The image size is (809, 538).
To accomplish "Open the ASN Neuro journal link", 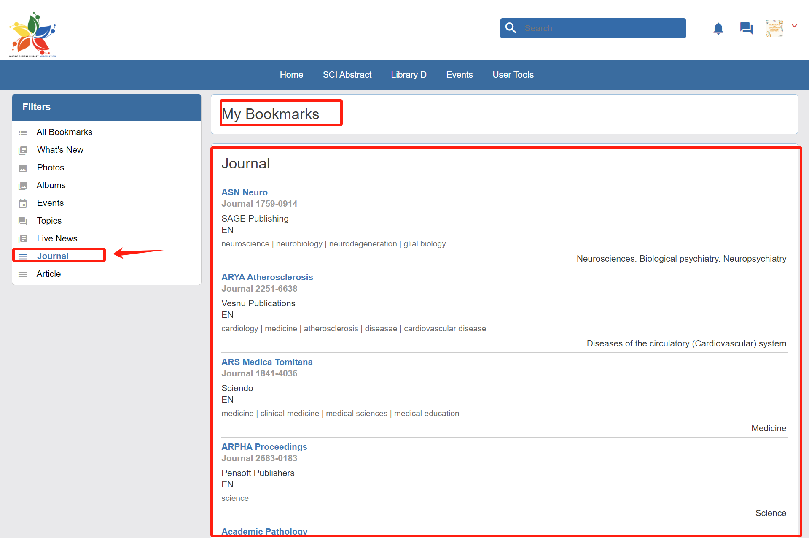I will (x=245, y=192).
